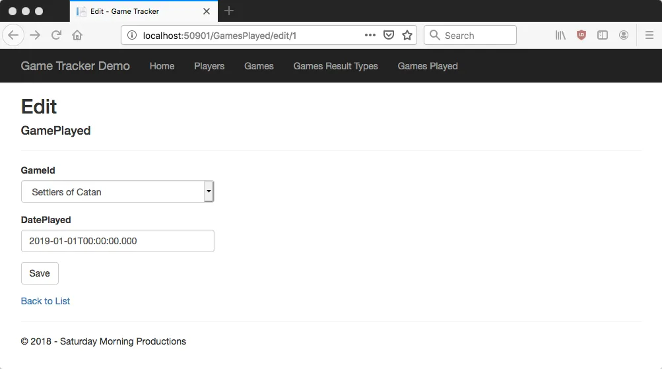Open Games Result Types nav item
The width and height of the screenshot is (662, 369).
336,66
